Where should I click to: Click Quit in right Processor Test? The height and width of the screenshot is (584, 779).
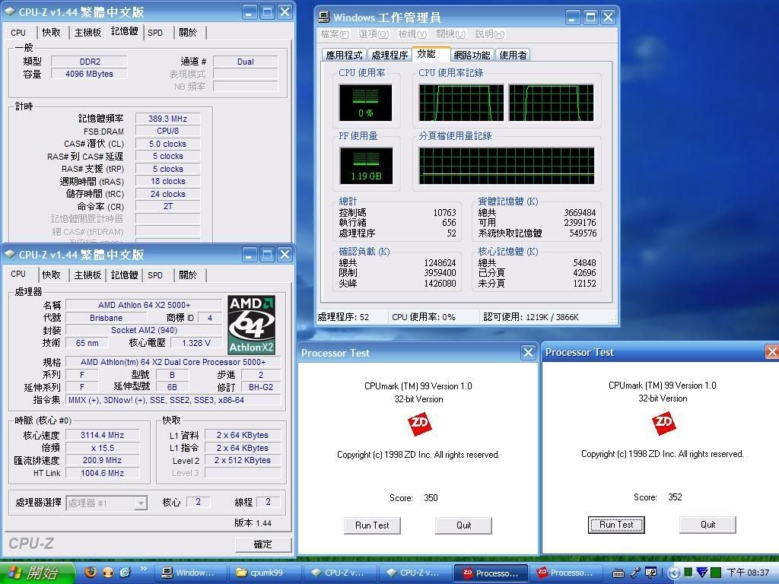(x=708, y=525)
